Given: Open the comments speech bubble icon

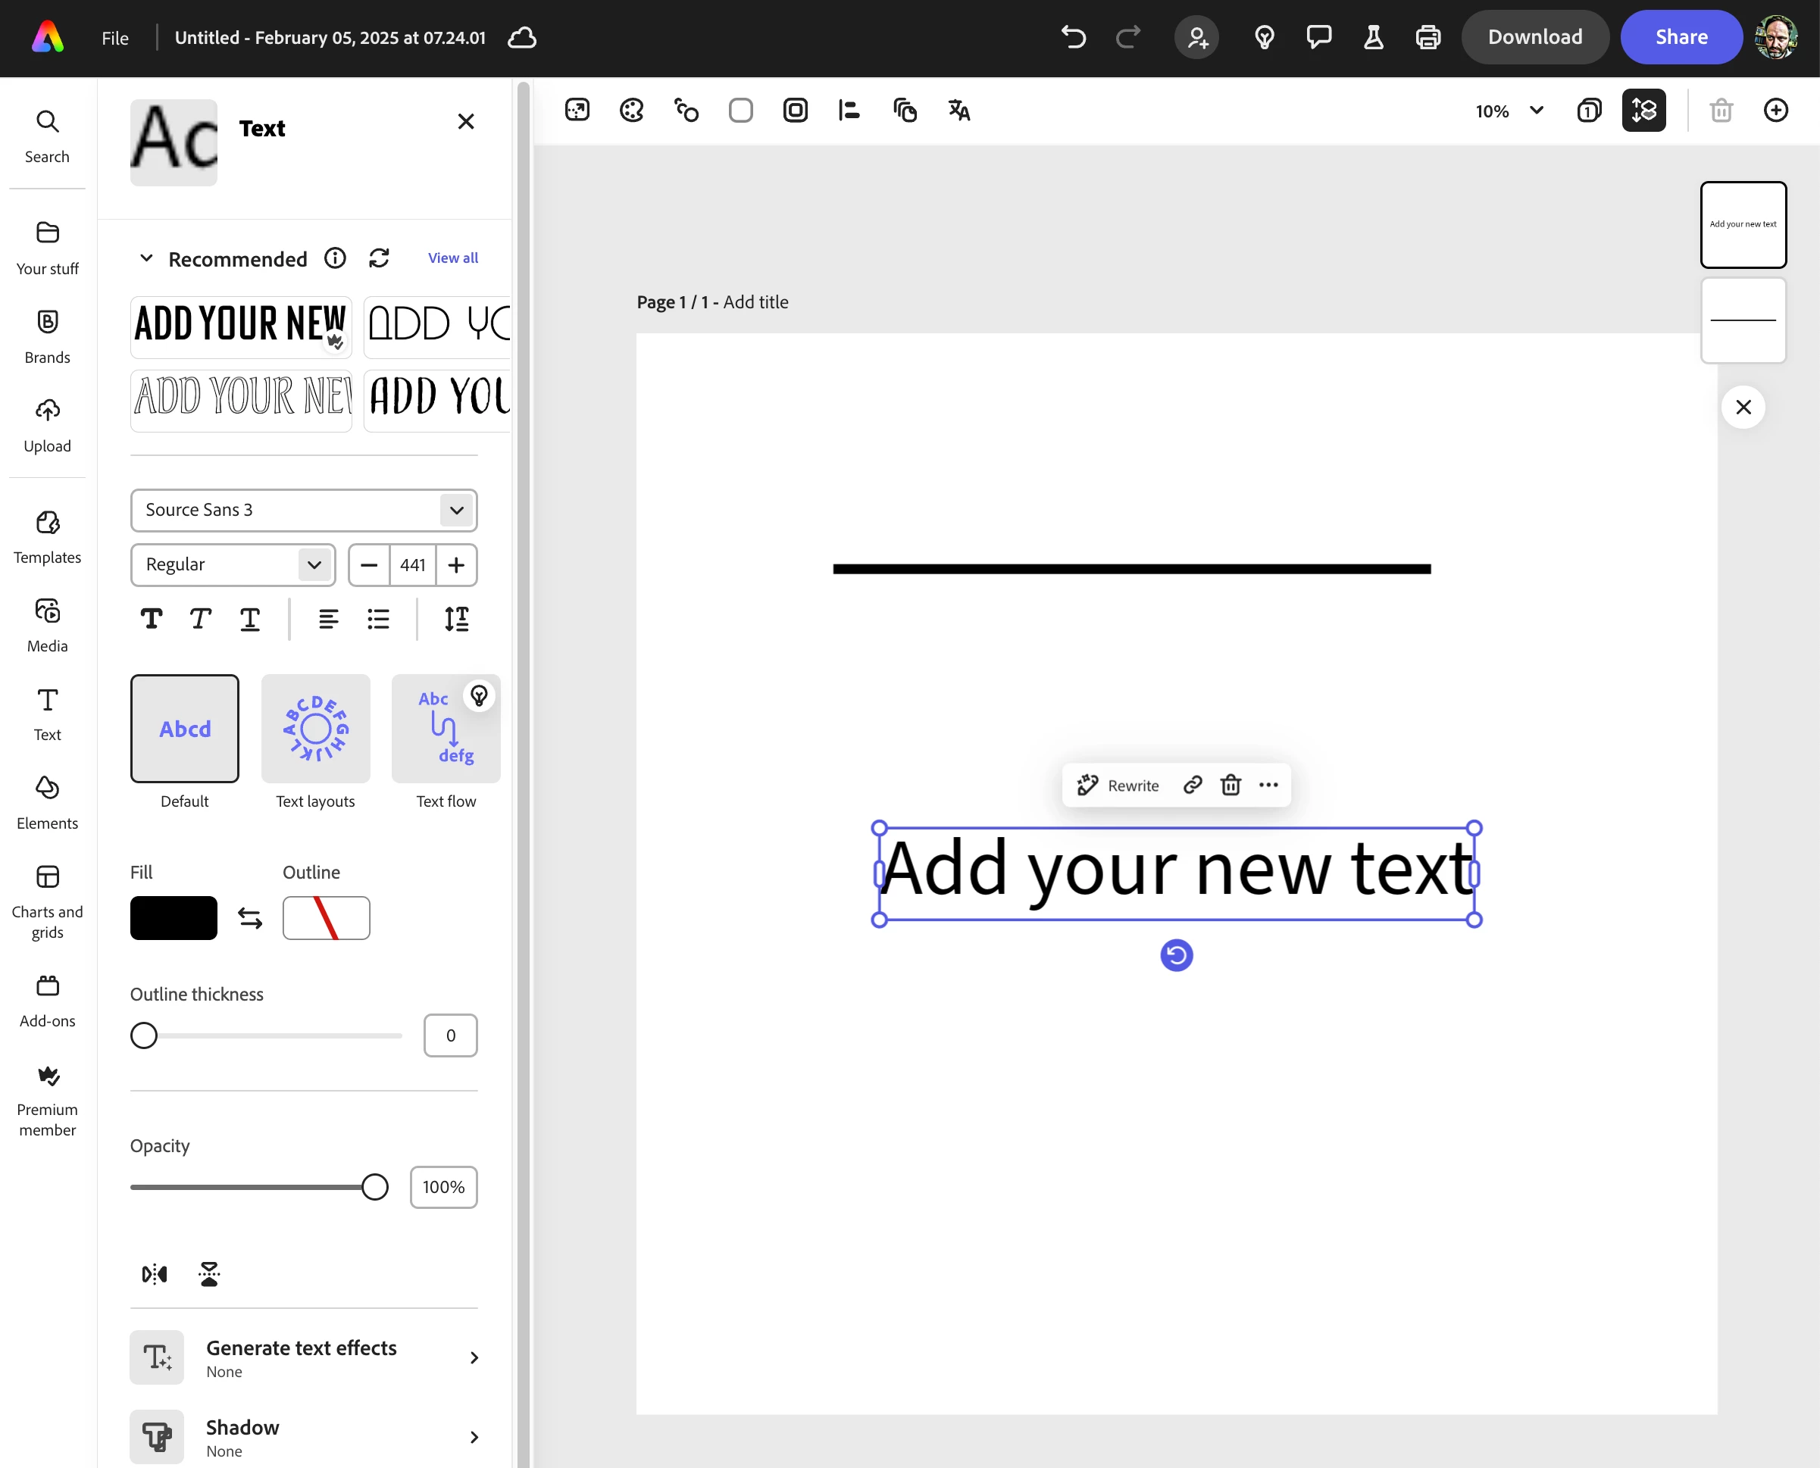Looking at the screenshot, I should (1318, 37).
